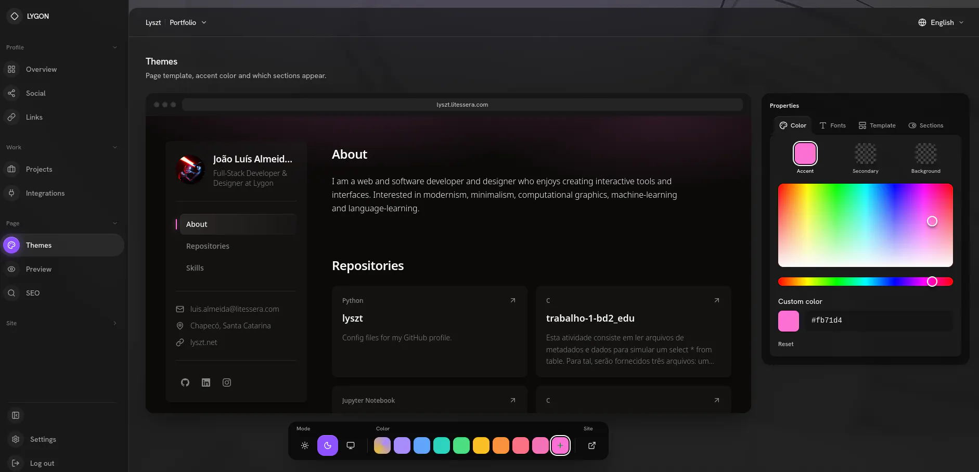Open Links page in sidebar
The image size is (979, 472).
point(62,117)
